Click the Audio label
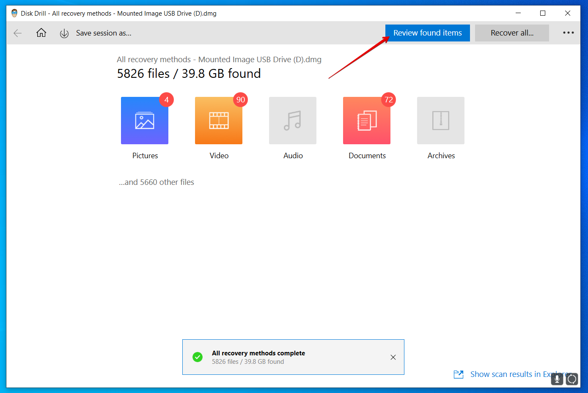The height and width of the screenshot is (393, 588). (x=293, y=156)
